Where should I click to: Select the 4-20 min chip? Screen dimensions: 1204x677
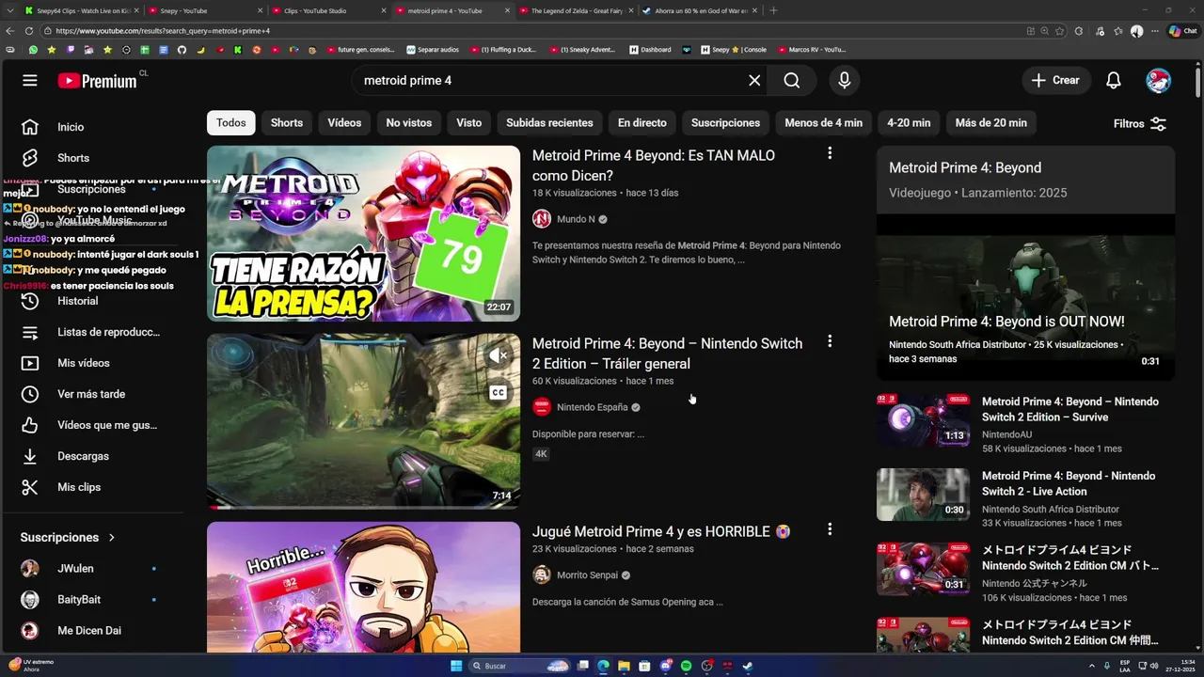909,123
